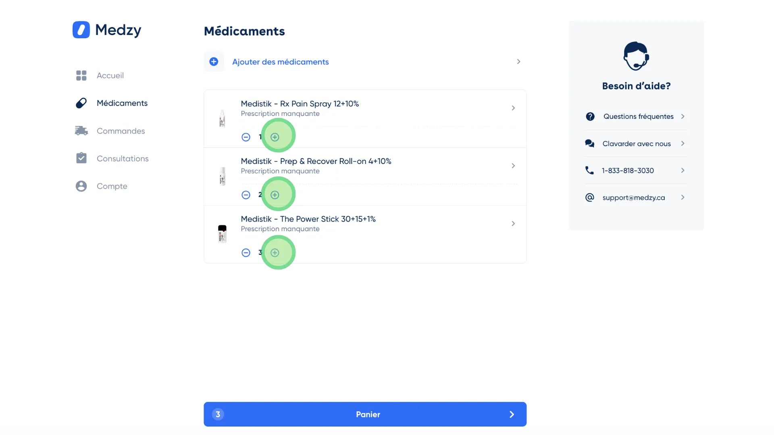Click the Commandes delivery truck icon
The width and height of the screenshot is (774, 435).
click(81, 130)
